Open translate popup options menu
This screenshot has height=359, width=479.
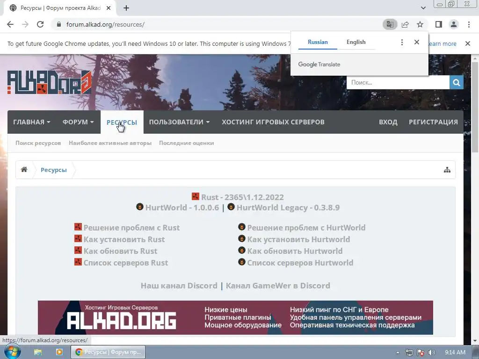pos(402,42)
